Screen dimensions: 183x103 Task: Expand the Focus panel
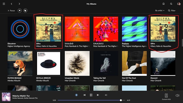click(11, 11)
